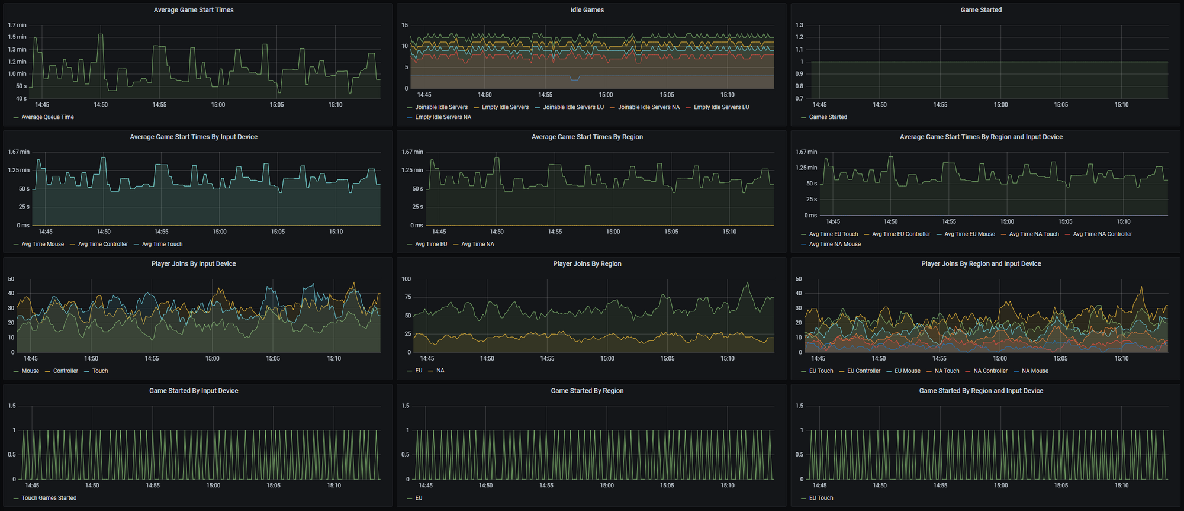Click the Player Joins By Region chart
Image resolution: width=1184 pixels, height=511 pixels.
(x=594, y=316)
